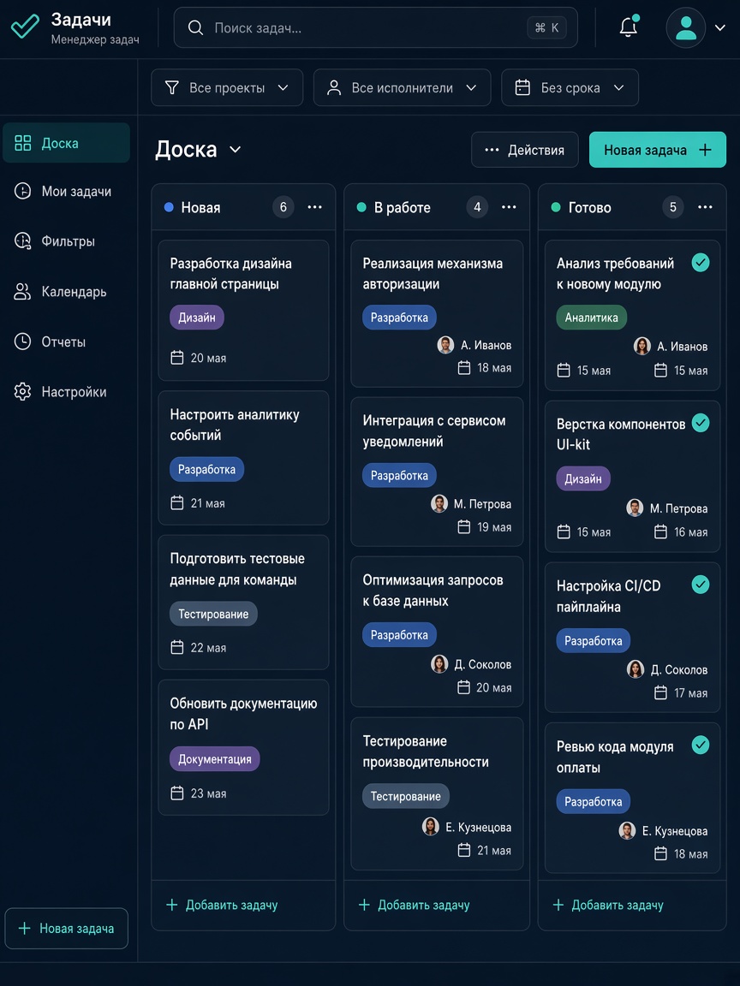740x986 pixels.
Task: Click the Задачи checkmark logo
Action: click(25, 27)
